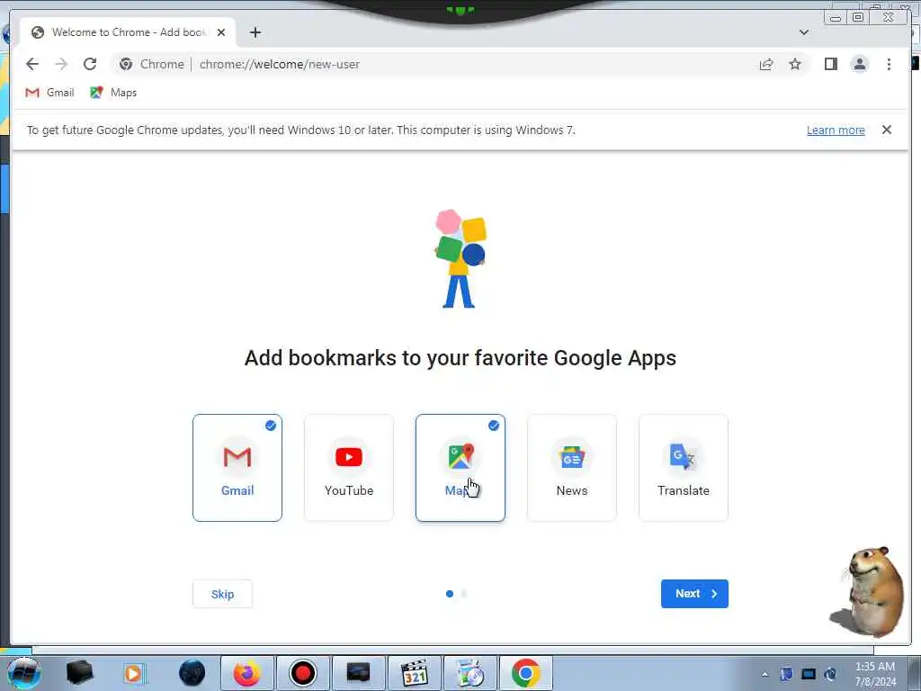Select the Translate app card

coord(684,468)
